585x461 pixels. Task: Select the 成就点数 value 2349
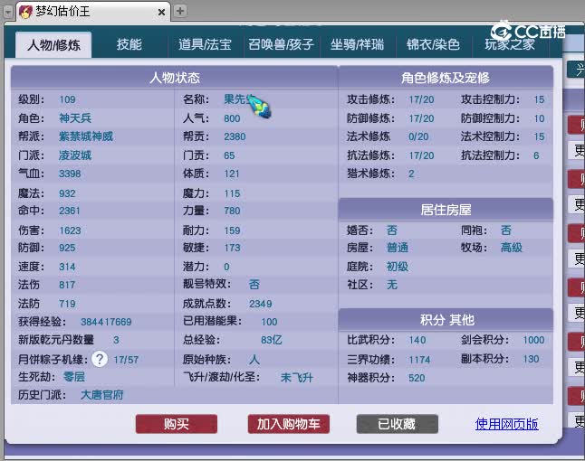(261, 304)
